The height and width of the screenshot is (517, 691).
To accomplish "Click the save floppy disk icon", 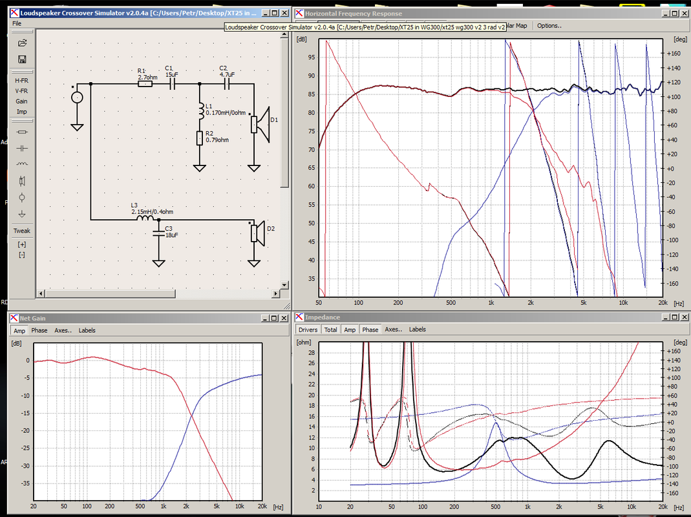I will pyautogui.click(x=22, y=59).
